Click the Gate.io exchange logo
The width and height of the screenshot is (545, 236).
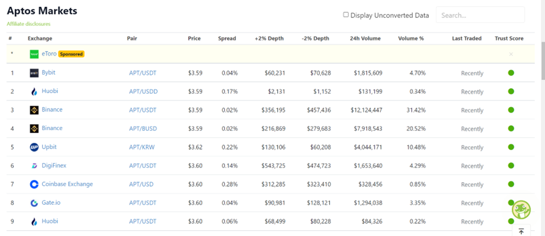coord(34,203)
